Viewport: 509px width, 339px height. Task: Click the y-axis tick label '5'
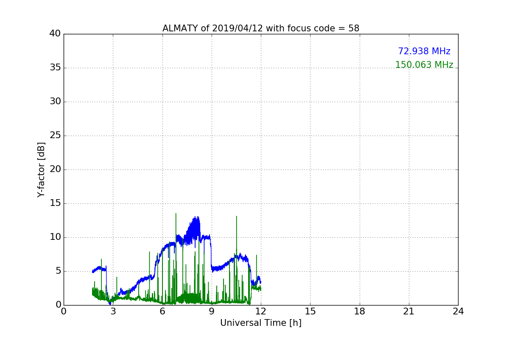(x=58, y=271)
